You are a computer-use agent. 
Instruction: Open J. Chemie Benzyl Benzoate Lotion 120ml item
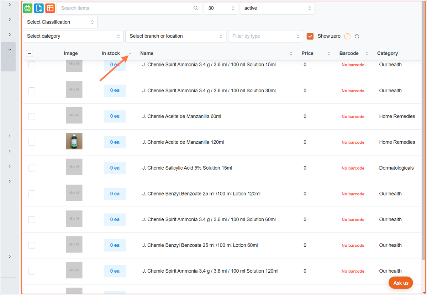[201, 194]
